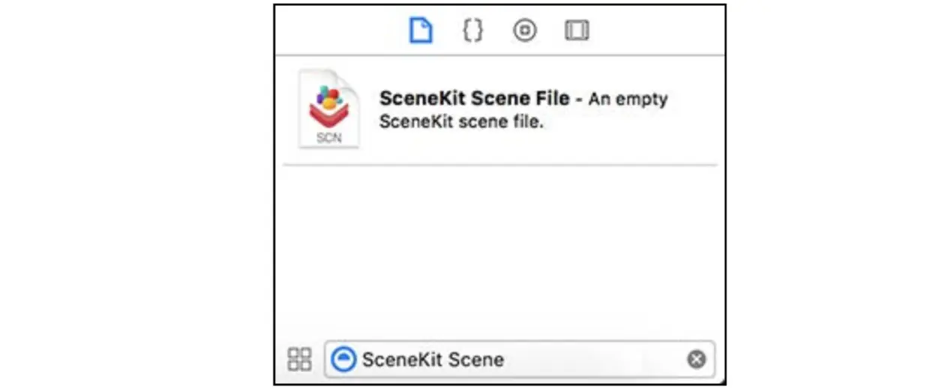Viewport: 930px width, 389px height.
Task: Click the empty area below the result
Action: tap(500, 251)
